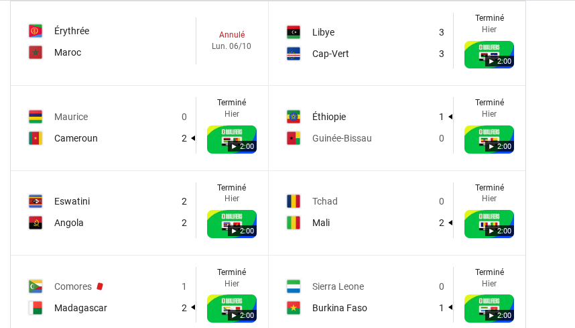Play the Sierra Leone vs Burkina Faso highlights
Screen dimensions: 575x328
pyautogui.click(x=489, y=309)
